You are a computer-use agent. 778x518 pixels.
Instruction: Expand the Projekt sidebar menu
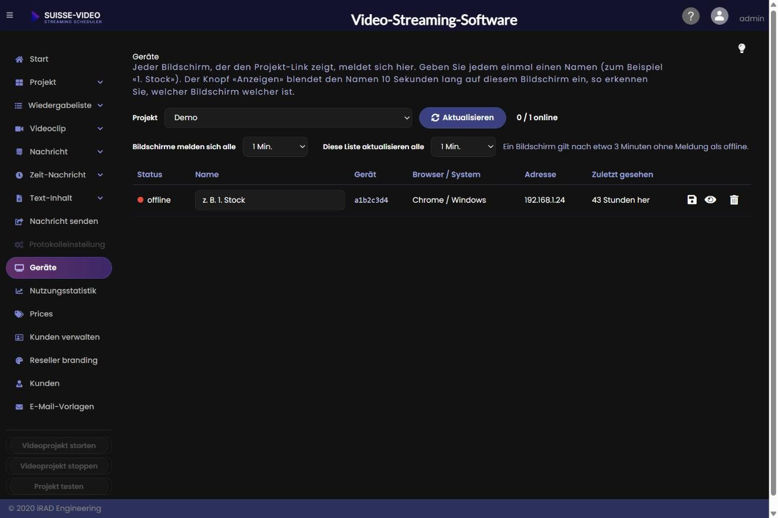click(x=59, y=82)
